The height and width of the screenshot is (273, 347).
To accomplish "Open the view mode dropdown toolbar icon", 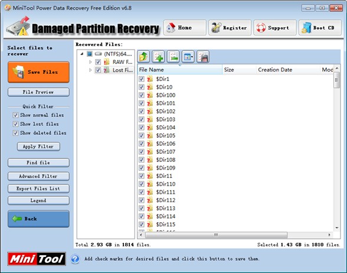I will pyautogui.click(x=188, y=57).
